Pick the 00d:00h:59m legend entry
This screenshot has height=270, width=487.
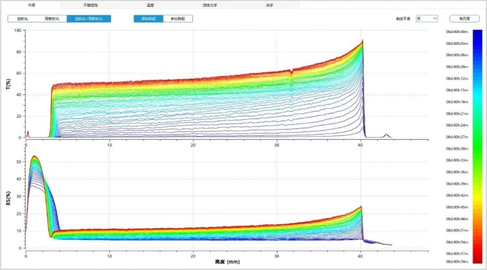(456, 262)
